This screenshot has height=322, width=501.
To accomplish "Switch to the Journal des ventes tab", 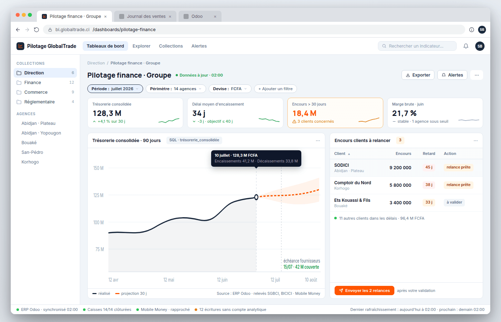I will click(146, 16).
